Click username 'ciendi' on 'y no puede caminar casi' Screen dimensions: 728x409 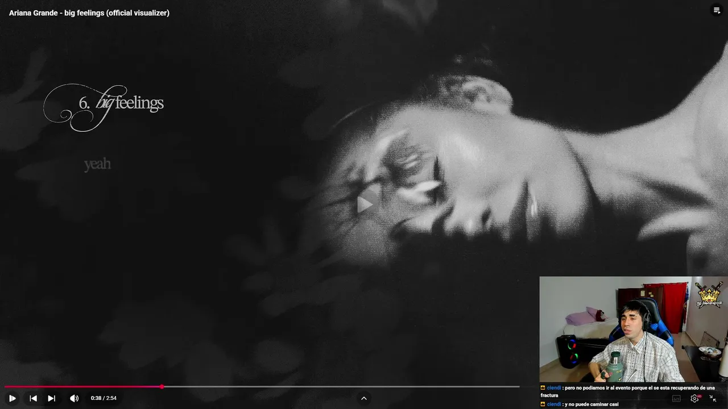[554, 404]
